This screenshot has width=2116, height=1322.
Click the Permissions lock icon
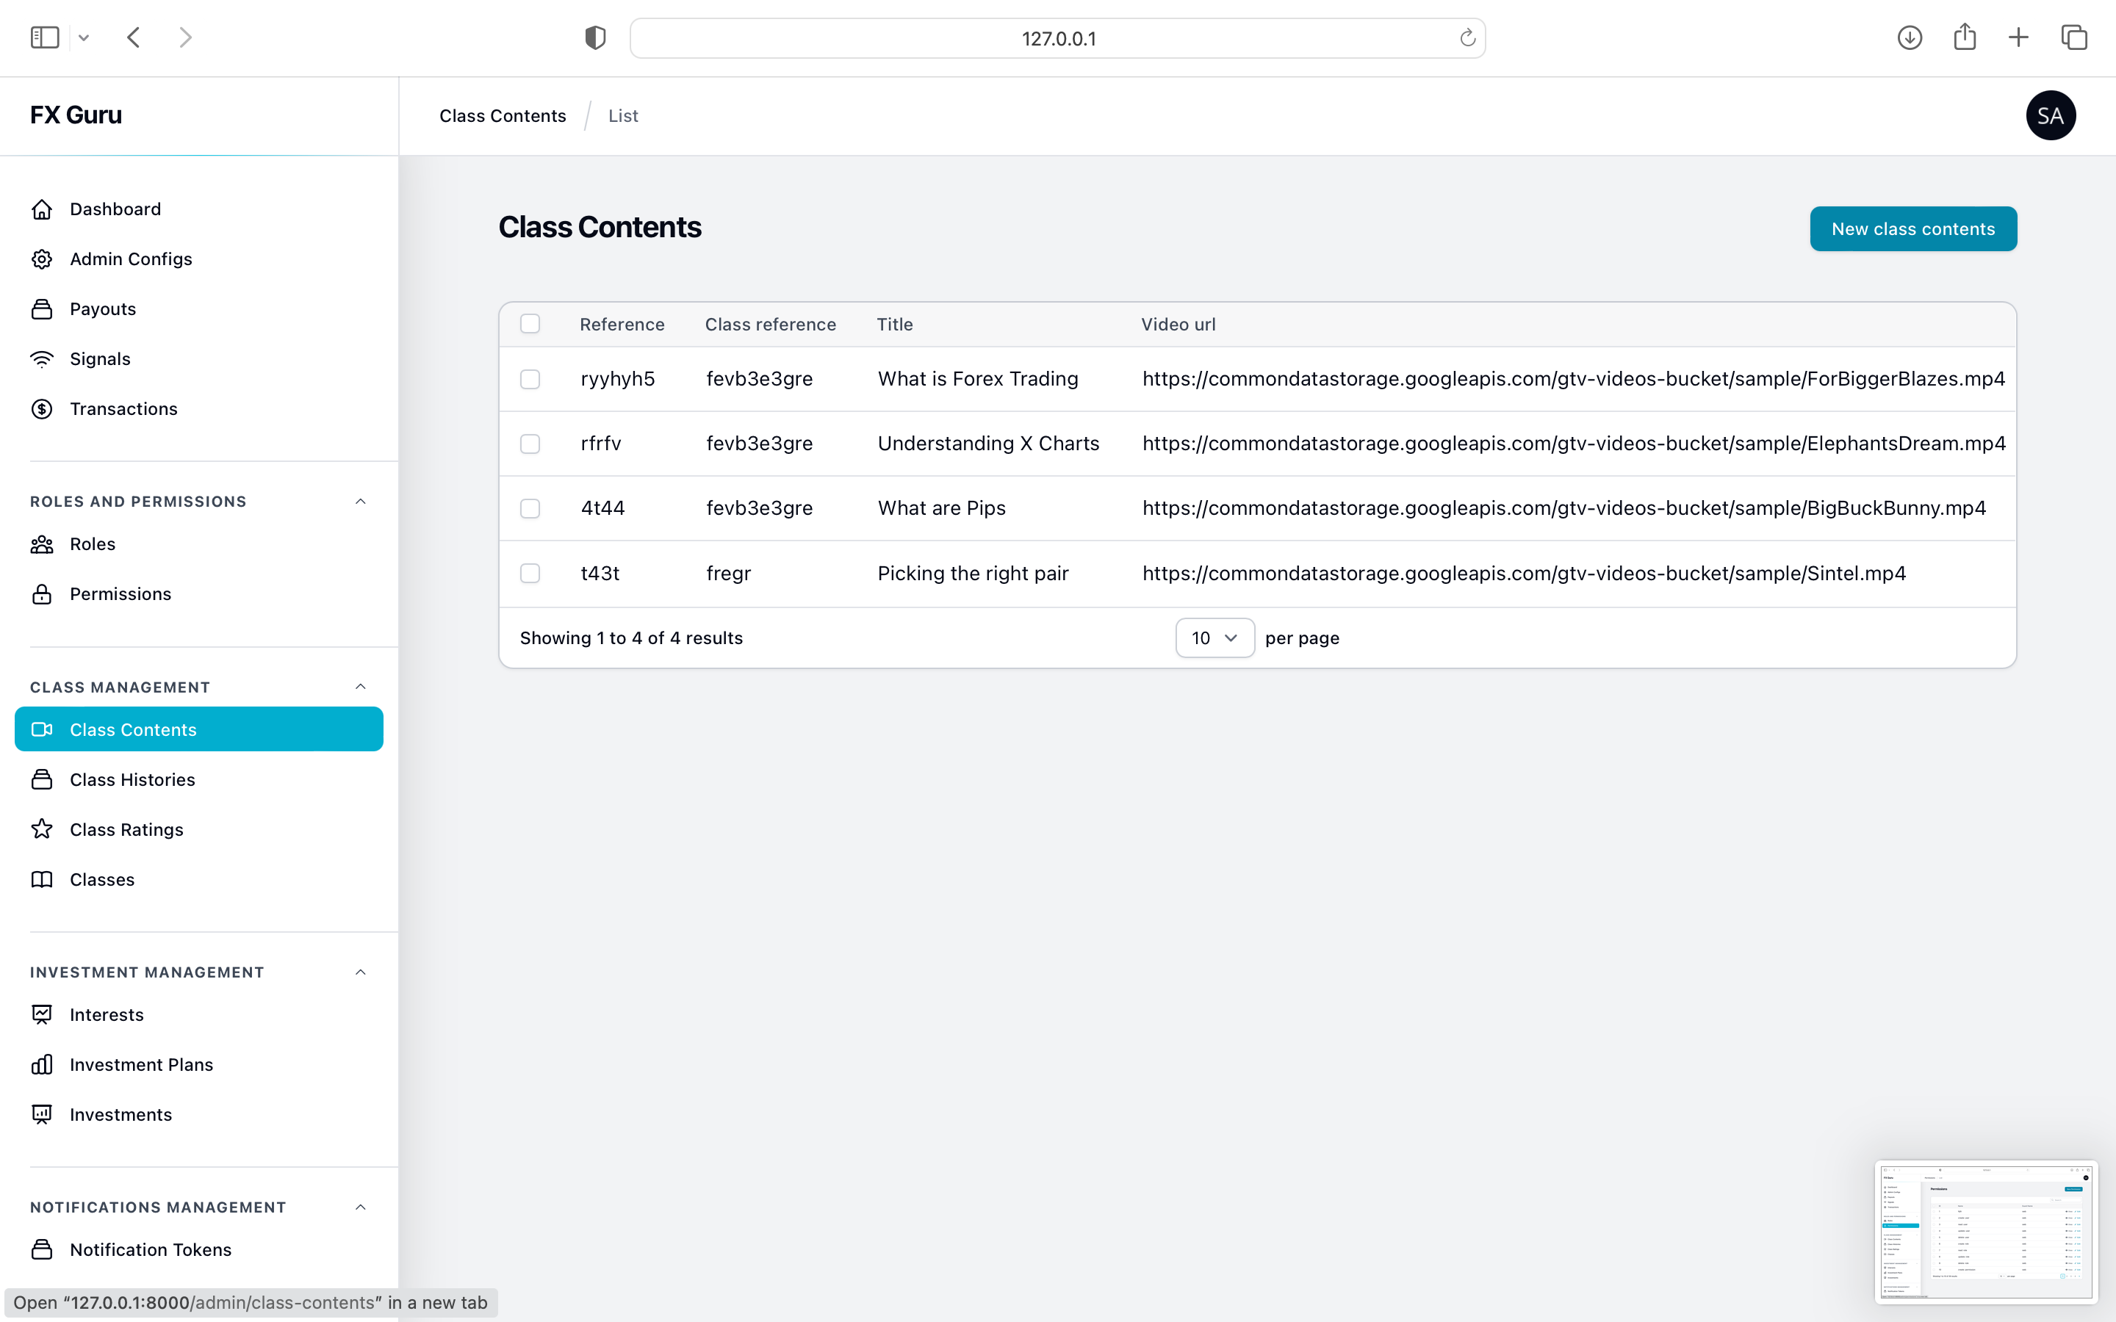click(41, 593)
